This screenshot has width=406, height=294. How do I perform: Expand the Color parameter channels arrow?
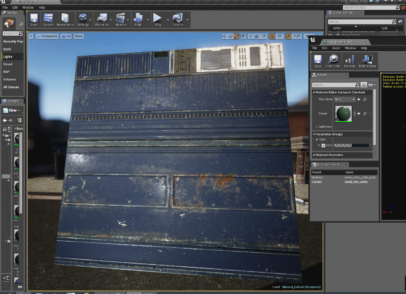[x=319, y=145]
